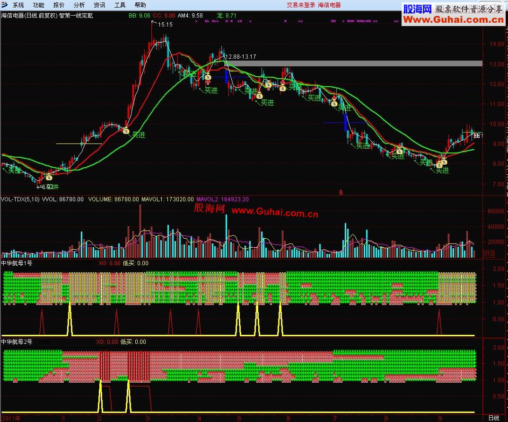This screenshot has width=508, height=422.
Task: Open the 分析 menu
Action: click(79, 5)
